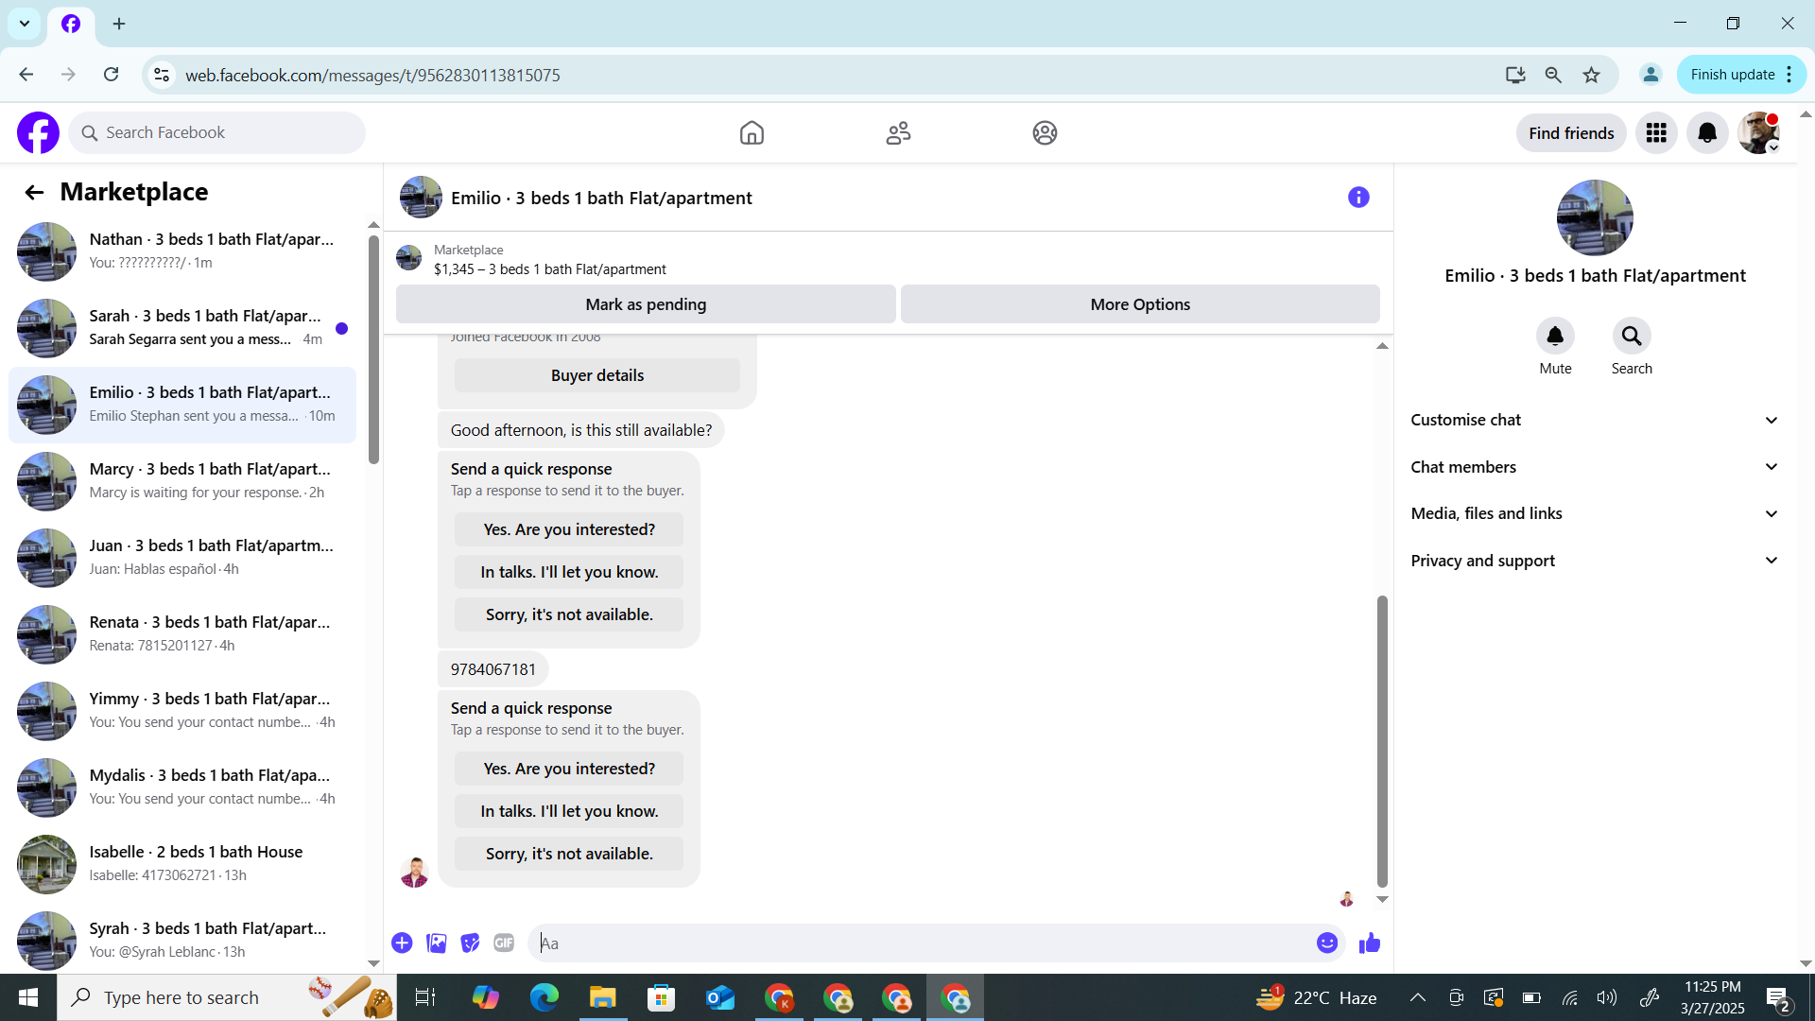The height and width of the screenshot is (1021, 1815).
Task: Open Mydalis's conversation
Action: click(x=182, y=787)
